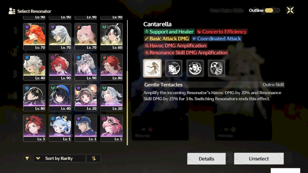This screenshot has width=308, height=173.
Task: Select the fourth skill icon in the row
Action: [x=216, y=68]
